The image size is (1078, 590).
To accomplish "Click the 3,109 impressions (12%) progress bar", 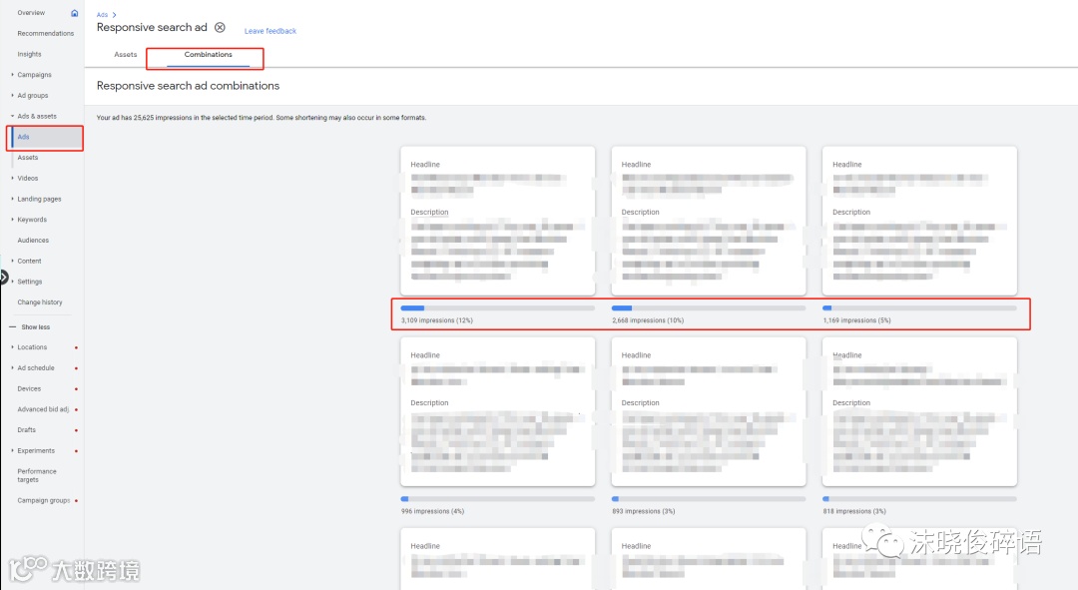I will [498, 308].
